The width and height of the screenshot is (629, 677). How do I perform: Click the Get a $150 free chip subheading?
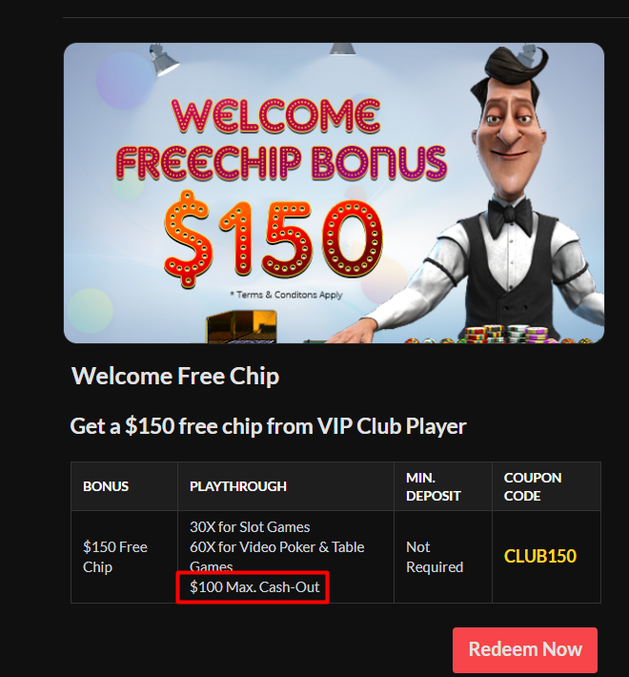pos(268,426)
